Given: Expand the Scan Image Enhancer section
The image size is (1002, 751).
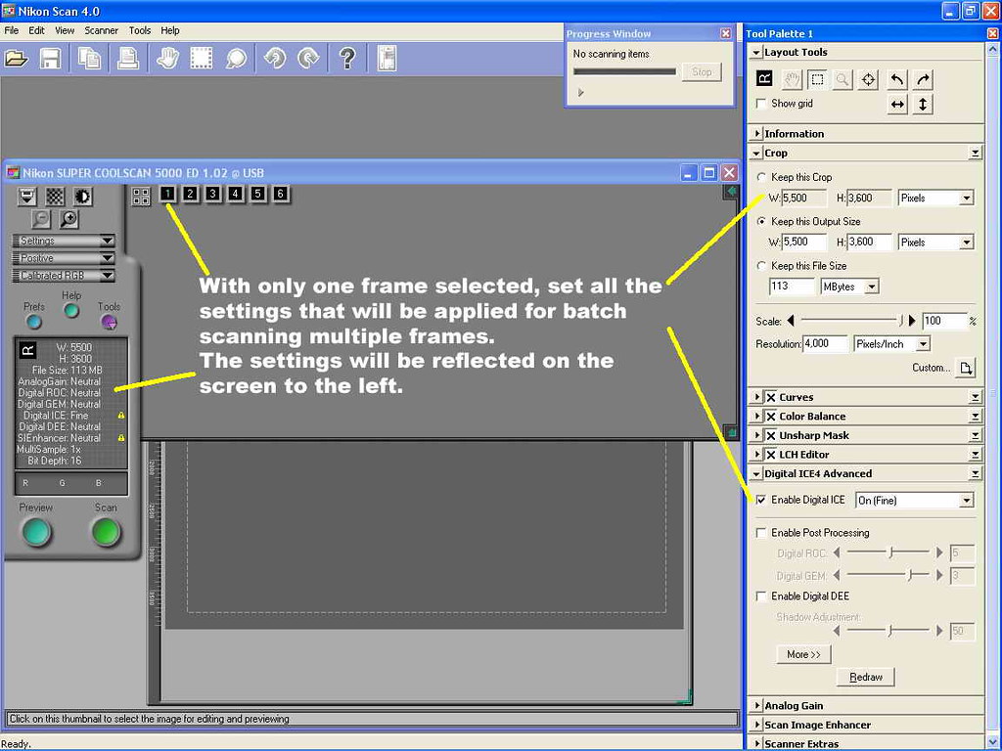Looking at the screenshot, I should point(757,725).
